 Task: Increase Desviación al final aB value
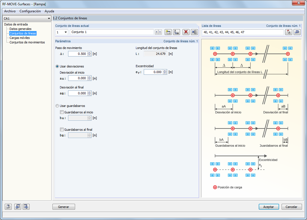pos(89,92)
